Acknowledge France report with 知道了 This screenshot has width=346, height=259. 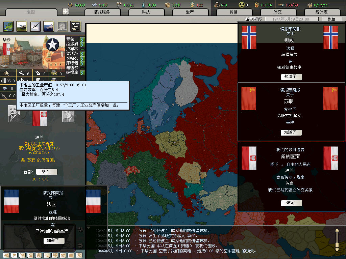coord(54,240)
